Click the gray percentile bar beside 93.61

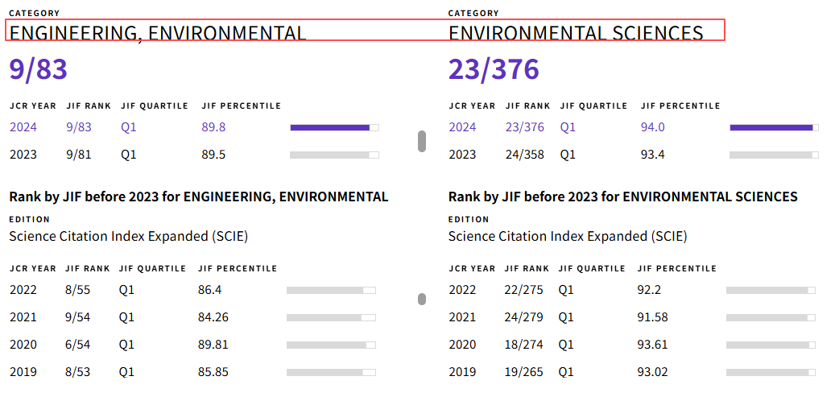tap(770, 345)
